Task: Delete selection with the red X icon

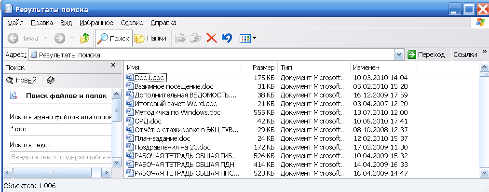Action: click(211, 38)
